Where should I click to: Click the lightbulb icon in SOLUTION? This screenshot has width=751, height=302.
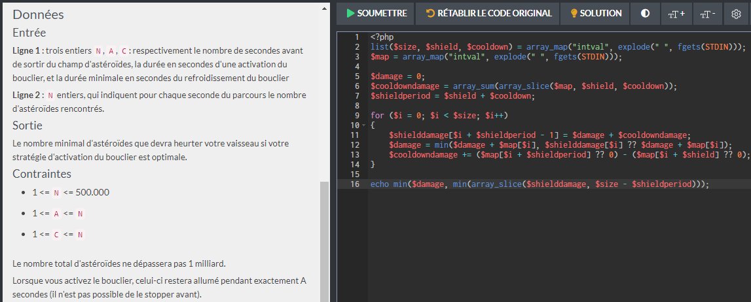pos(574,13)
